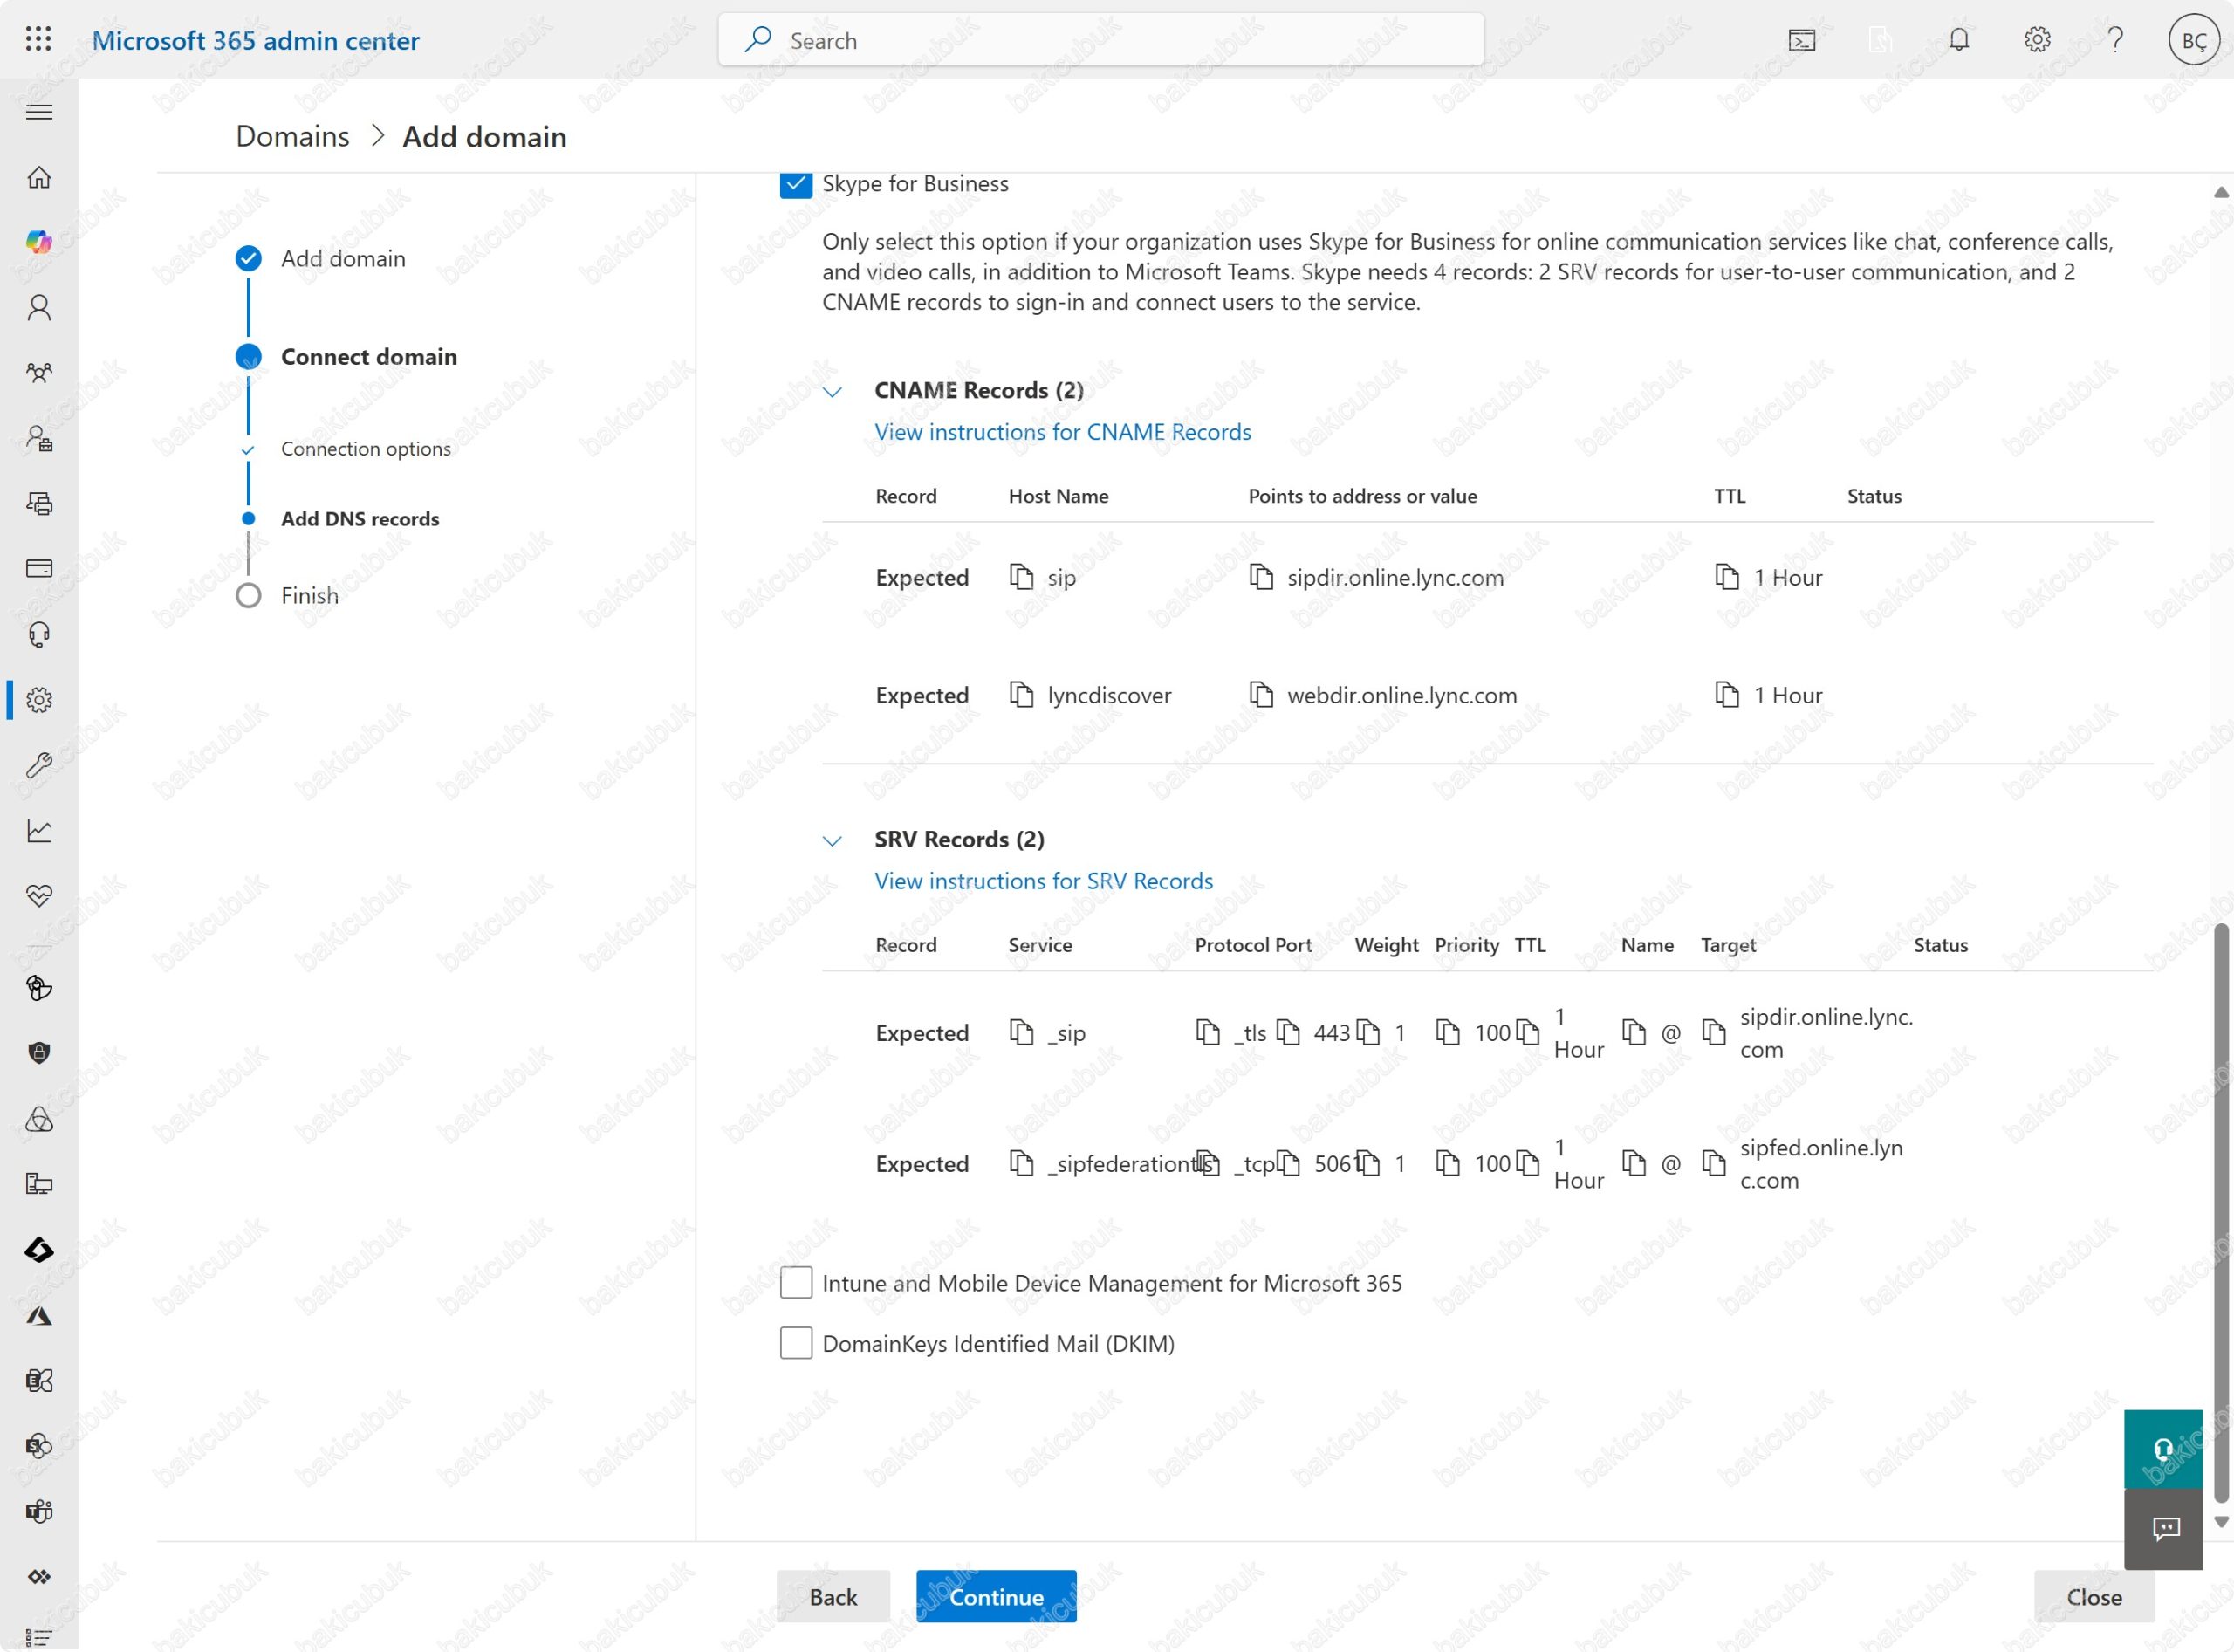Screen dimensions: 2234x1652
Task: Select the Connection options step
Action: click(x=365, y=449)
